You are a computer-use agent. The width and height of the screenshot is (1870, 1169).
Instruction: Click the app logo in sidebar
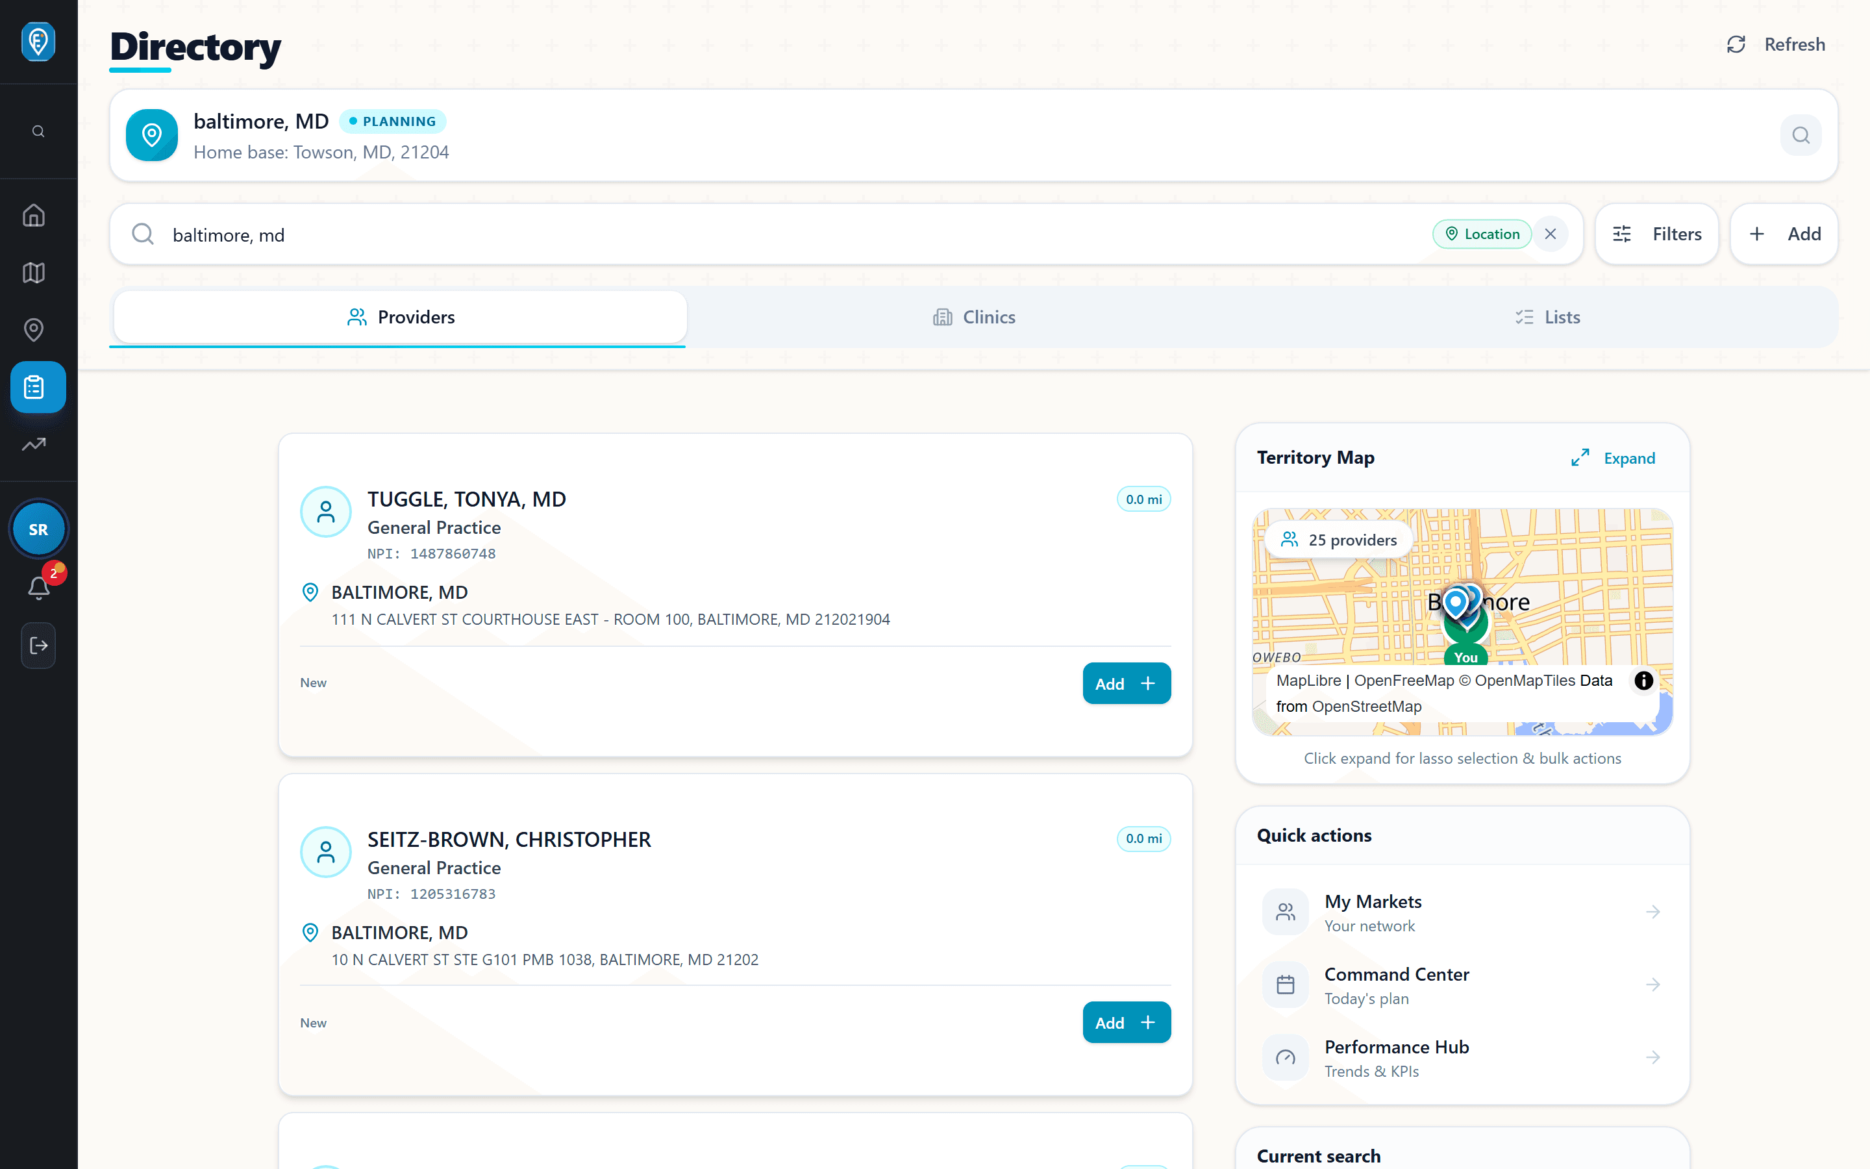click(x=38, y=42)
